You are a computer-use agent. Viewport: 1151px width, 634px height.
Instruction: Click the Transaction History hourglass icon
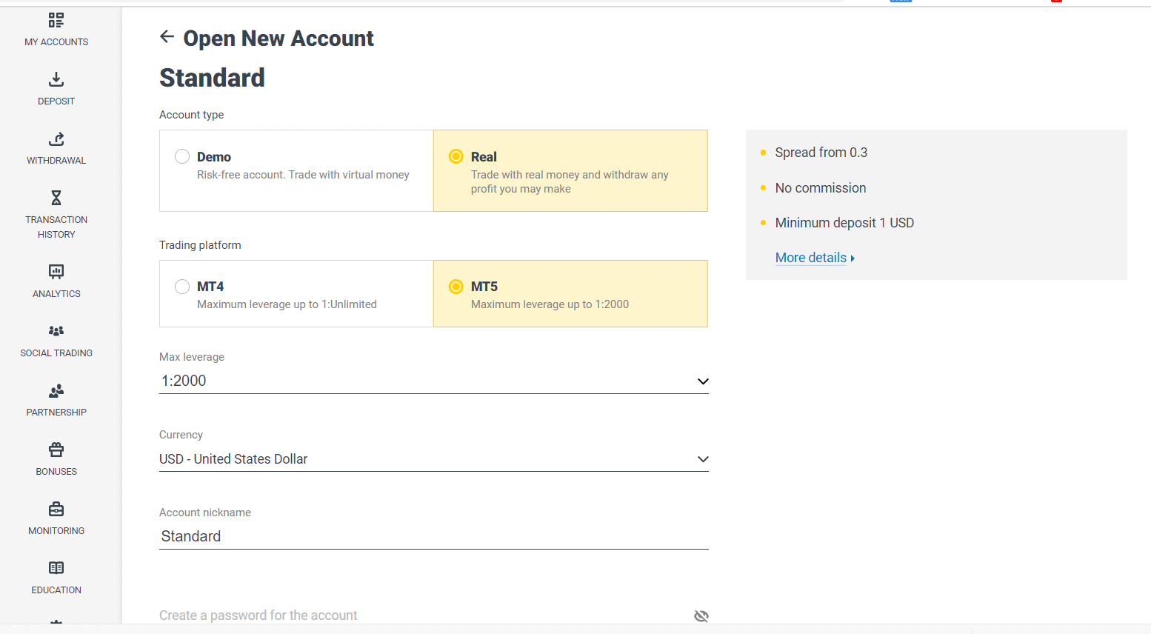[x=56, y=198]
